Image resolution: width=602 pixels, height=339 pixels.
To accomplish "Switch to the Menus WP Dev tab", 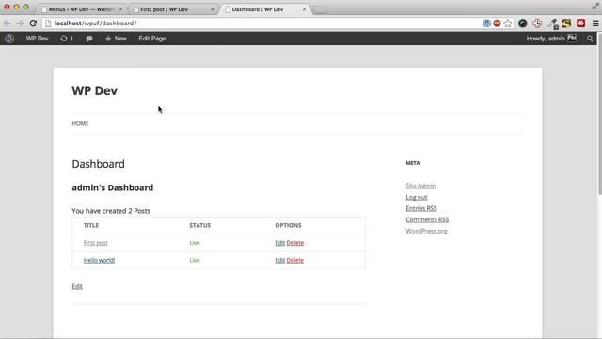I will pos(81,9).
